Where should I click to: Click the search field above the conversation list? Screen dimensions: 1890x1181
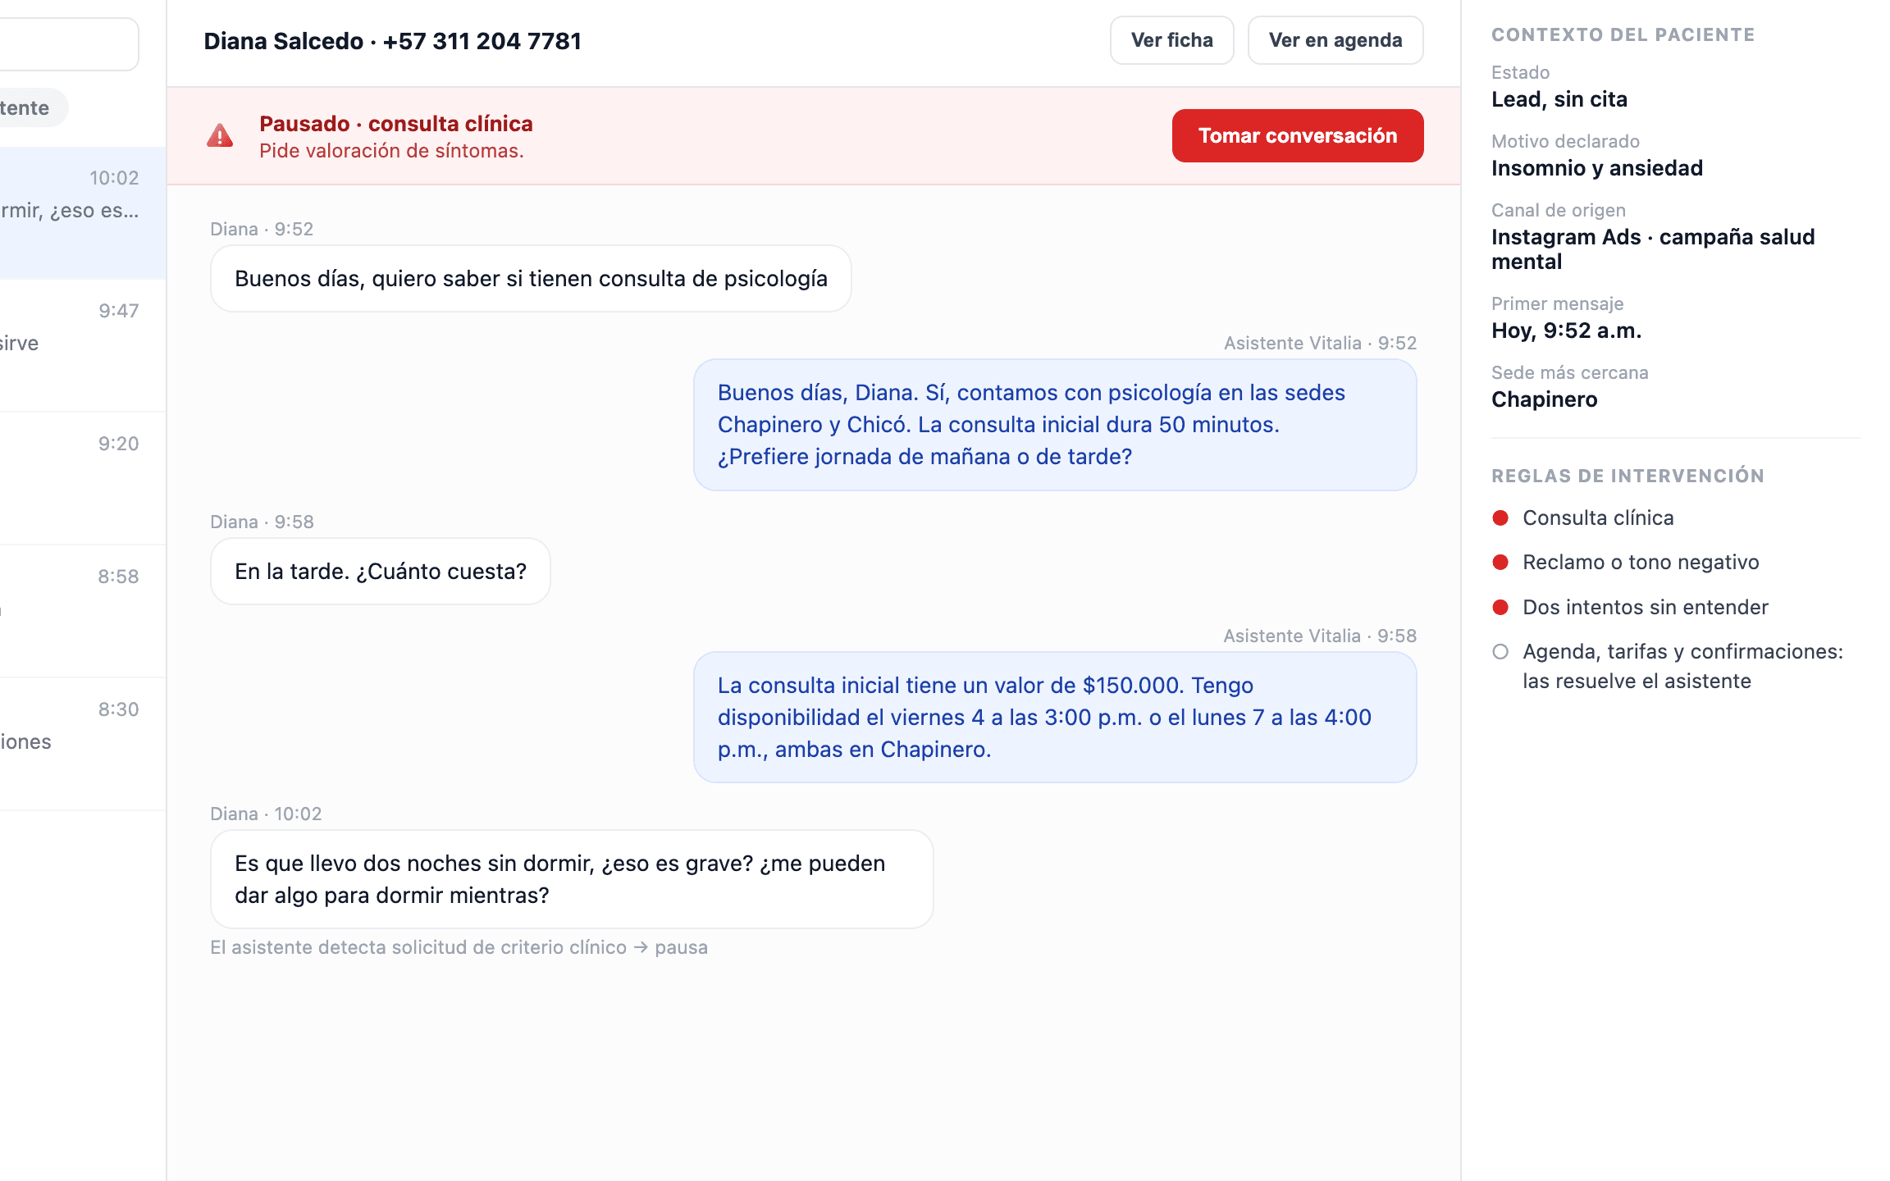(69, 43)
